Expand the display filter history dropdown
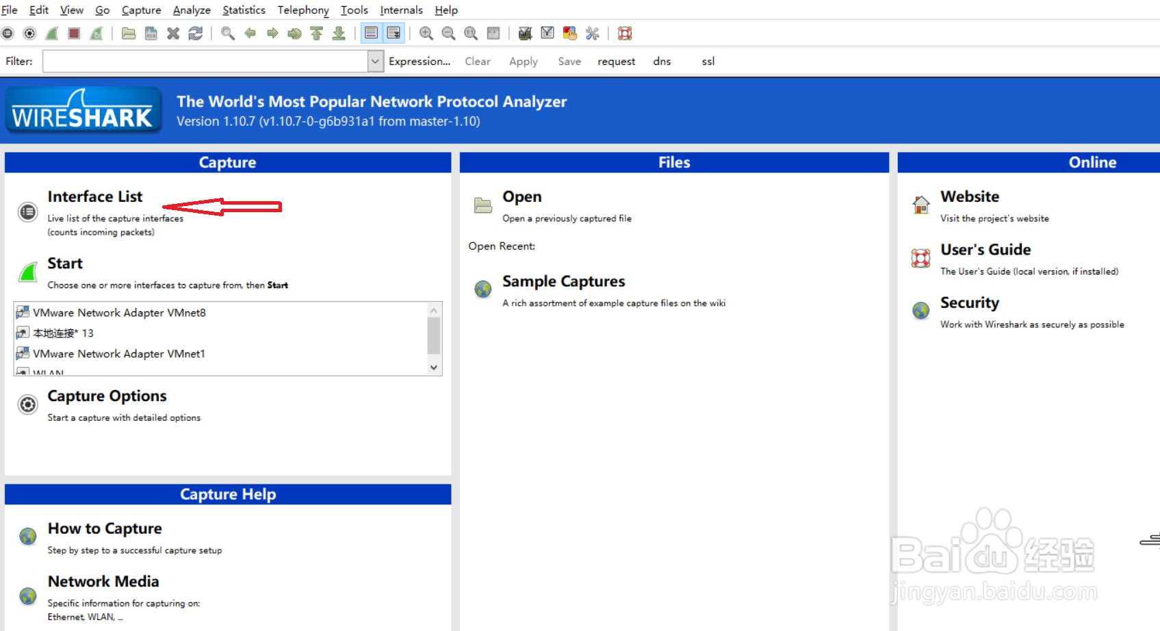The image size is (1160, 631). coord(375,61)
